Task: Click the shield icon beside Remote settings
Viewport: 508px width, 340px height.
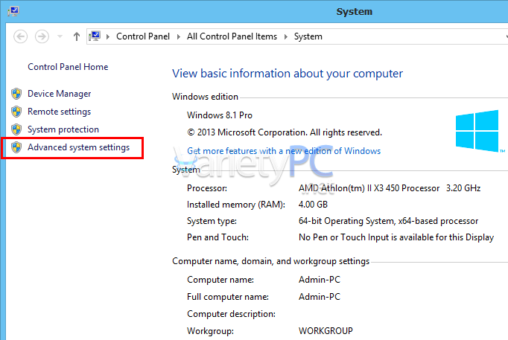Action: pos(16,112)
